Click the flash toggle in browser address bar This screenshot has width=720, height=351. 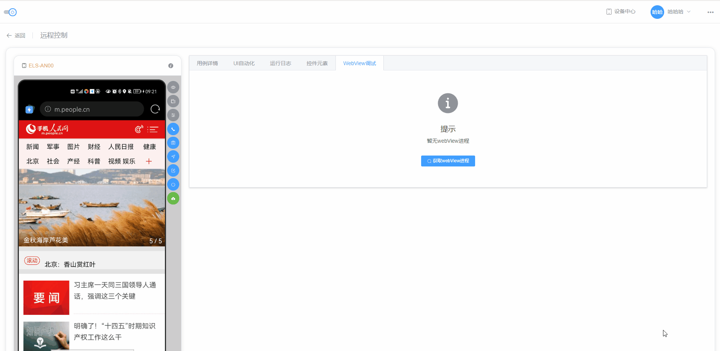pyautogui.click(x=29, y=109)
